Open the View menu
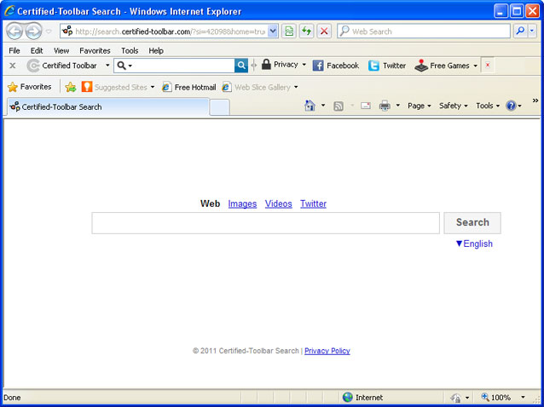 point(61,50)
